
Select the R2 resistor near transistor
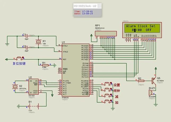[x=141, y=81]
